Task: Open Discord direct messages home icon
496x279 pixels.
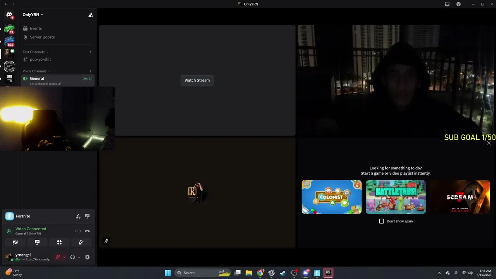Action: pyautogui.click(x=9, y=15)
